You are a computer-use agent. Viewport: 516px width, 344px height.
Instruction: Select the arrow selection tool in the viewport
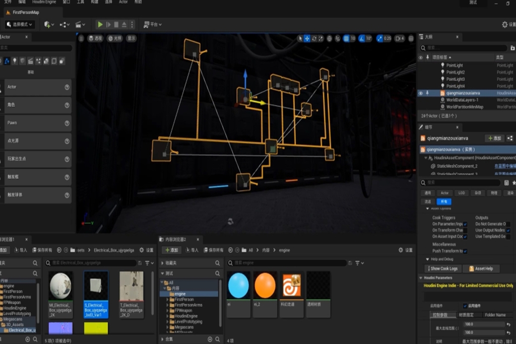coord(301,39)
